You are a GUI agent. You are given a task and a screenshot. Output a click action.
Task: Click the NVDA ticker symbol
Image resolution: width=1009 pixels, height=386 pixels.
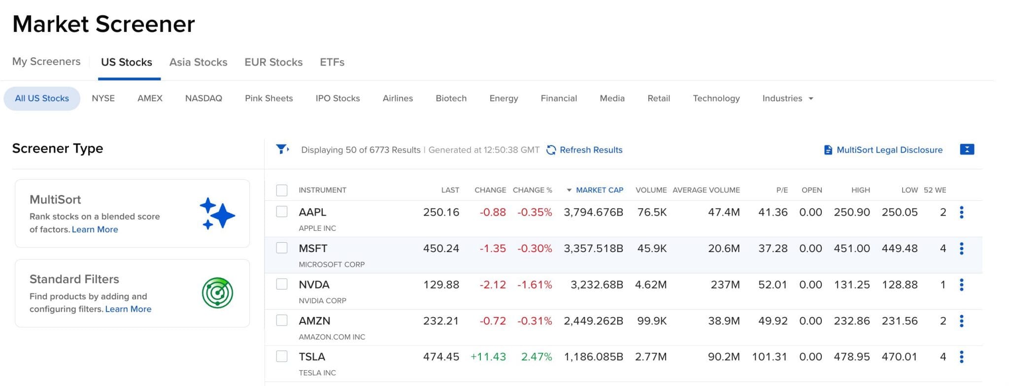click(314, 285)
